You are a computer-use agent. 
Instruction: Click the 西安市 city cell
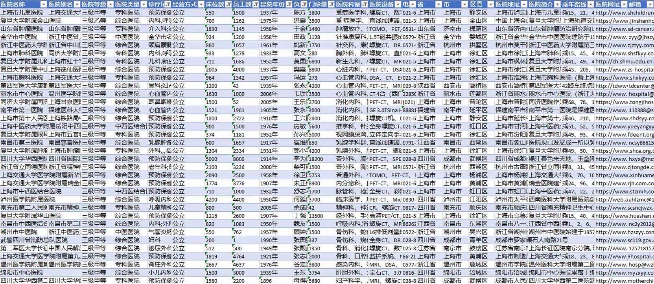click(455, 86)
